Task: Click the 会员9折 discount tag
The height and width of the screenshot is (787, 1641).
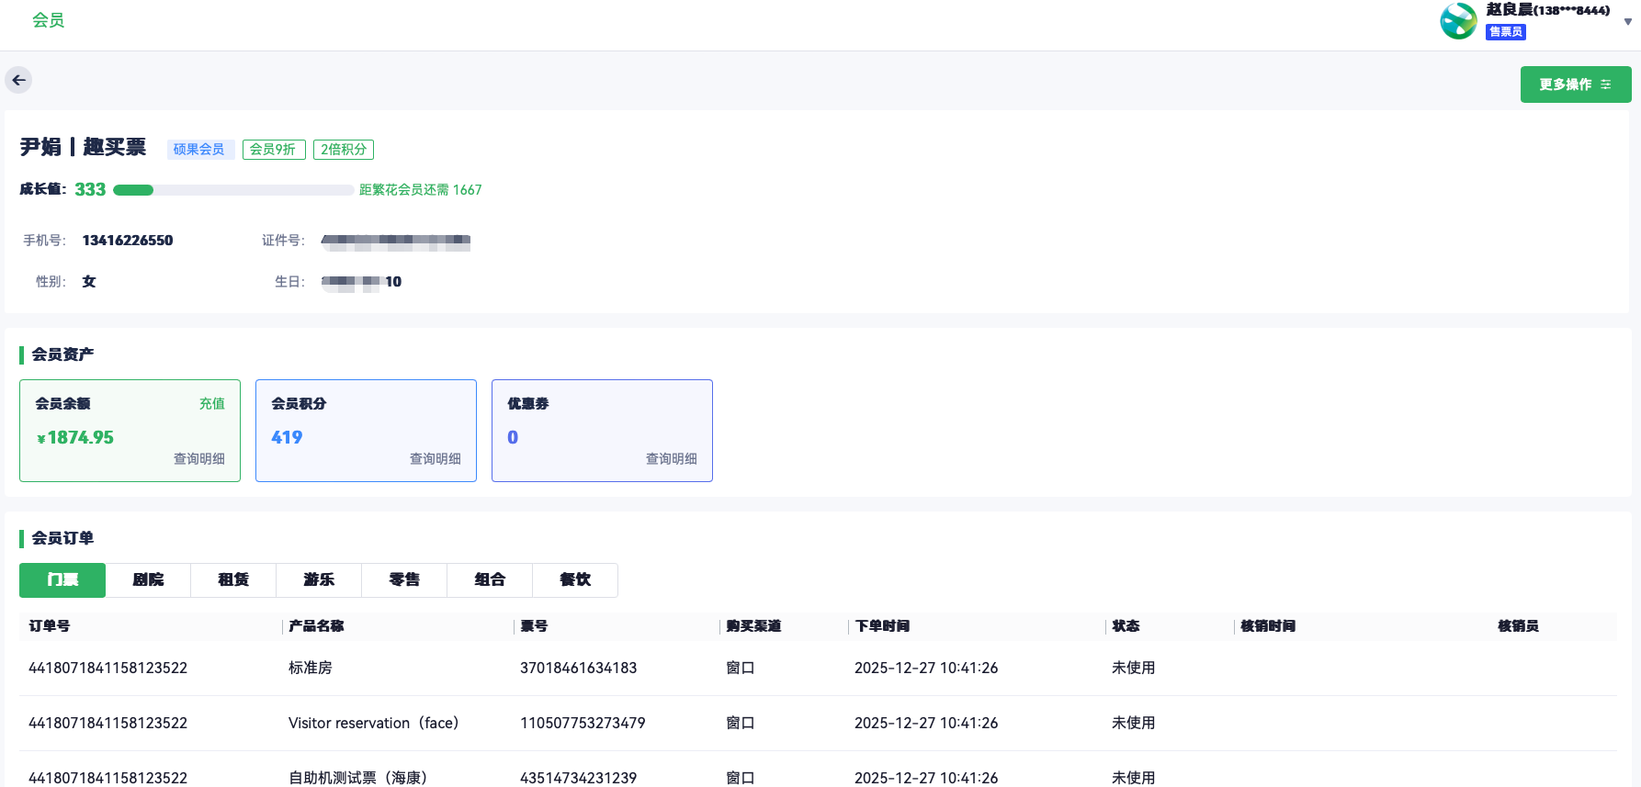Action: click(x=273, y=150)
